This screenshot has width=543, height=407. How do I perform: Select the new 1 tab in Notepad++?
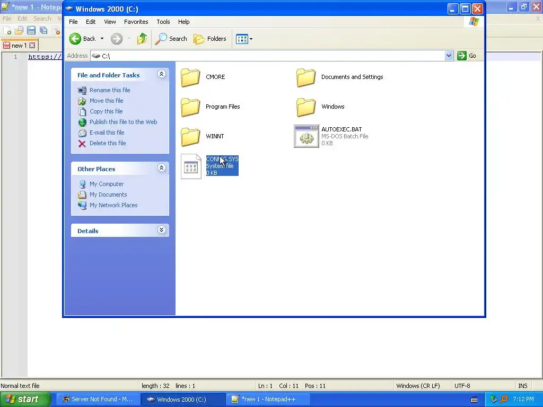[19, 46]
